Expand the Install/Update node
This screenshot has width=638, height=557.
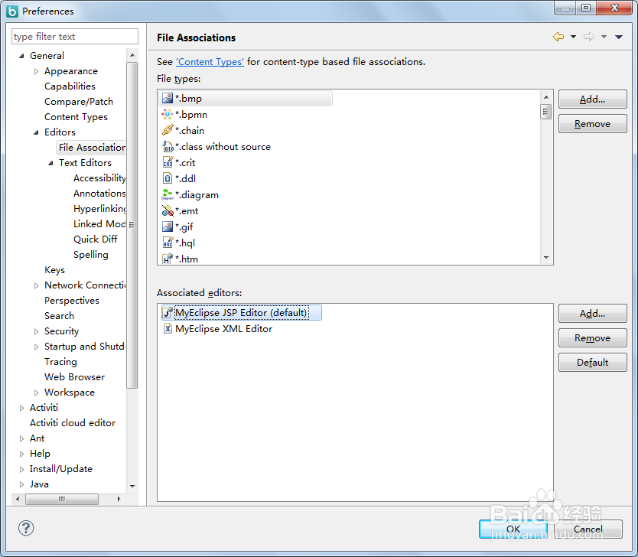click(x=21, y=469)
